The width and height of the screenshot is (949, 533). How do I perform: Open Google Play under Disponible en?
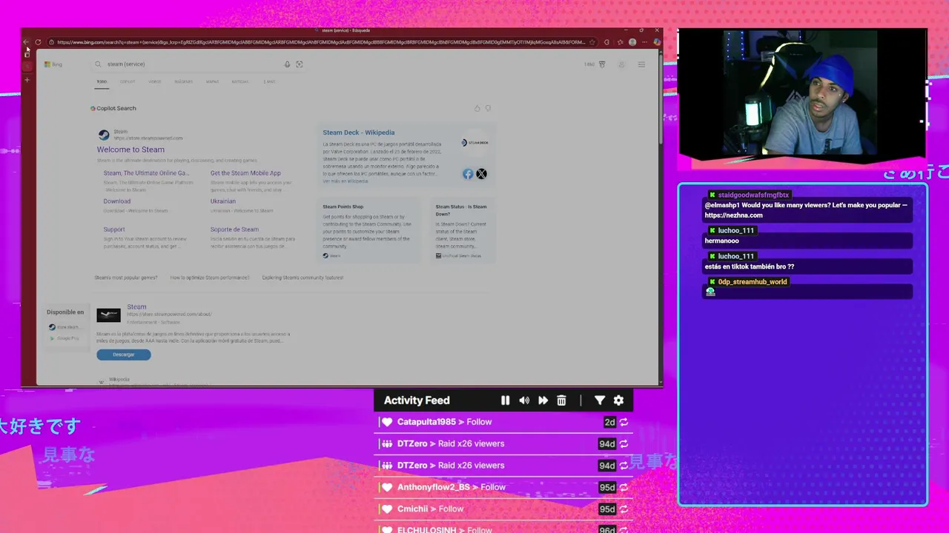pyautogui.click(x=64, y=338)
